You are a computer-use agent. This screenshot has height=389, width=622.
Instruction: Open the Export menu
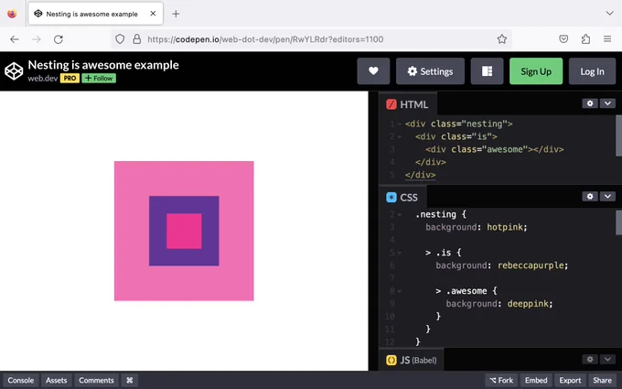[570, 380]
